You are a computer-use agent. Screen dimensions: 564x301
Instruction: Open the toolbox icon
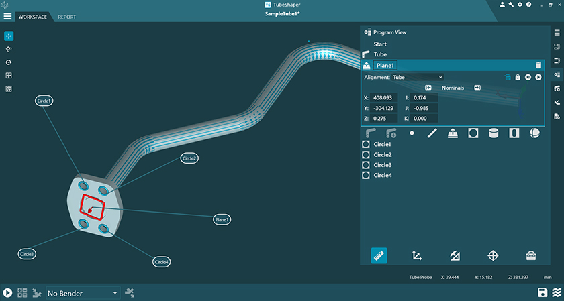pyautogui.click(x=530, y=255)
